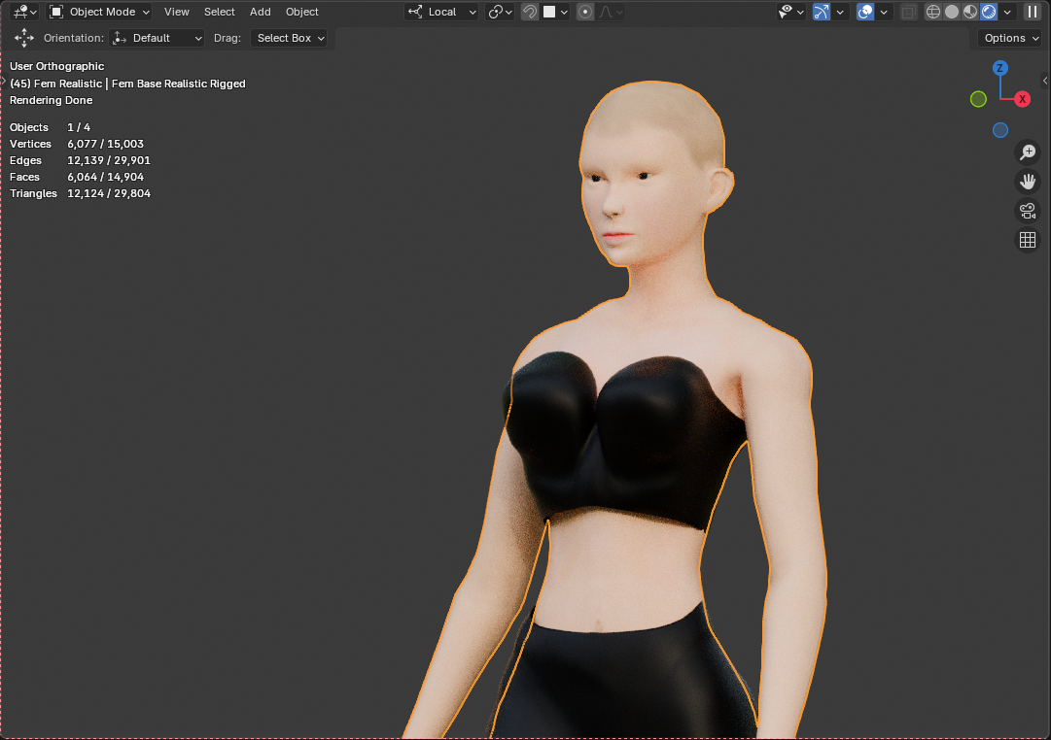
Task: Toggle the camera view icon
Action: click(x=1027, y=211)
